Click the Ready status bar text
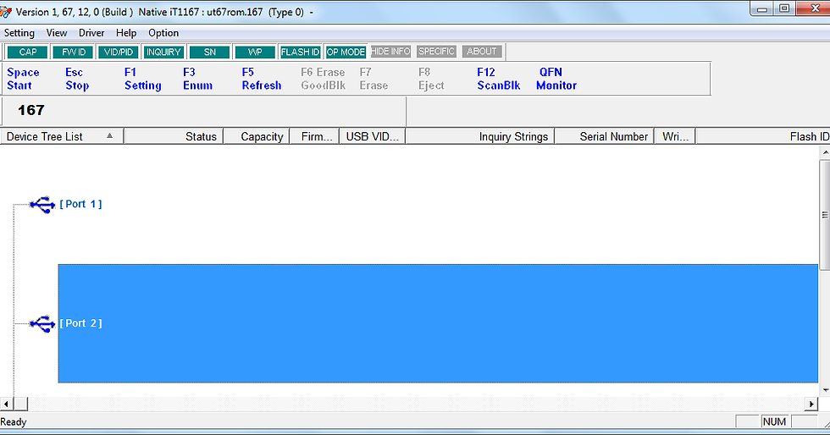The image size is (830, 435). tap(14, 421)
